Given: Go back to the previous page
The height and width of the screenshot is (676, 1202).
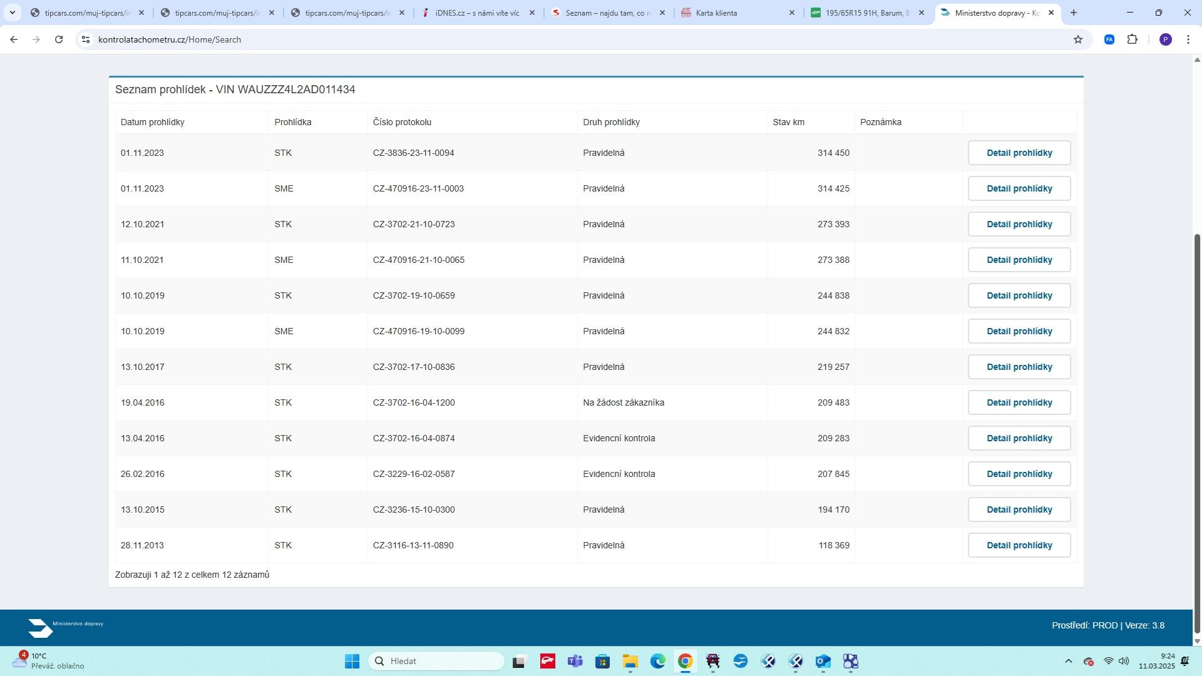Looking at the screenshot, I should 14,39.
